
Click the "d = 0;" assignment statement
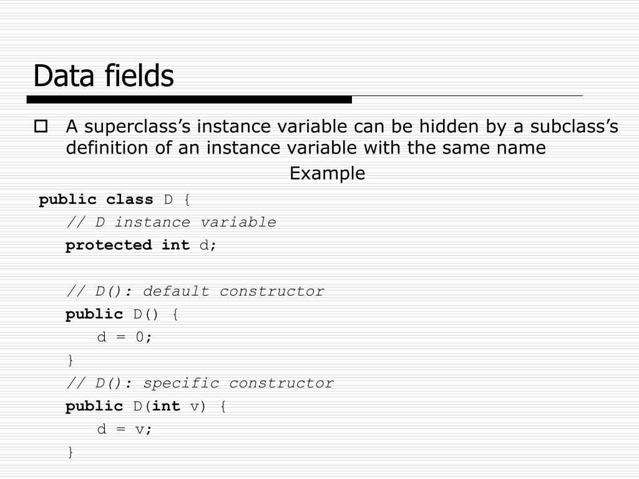[x=124, y=337]
